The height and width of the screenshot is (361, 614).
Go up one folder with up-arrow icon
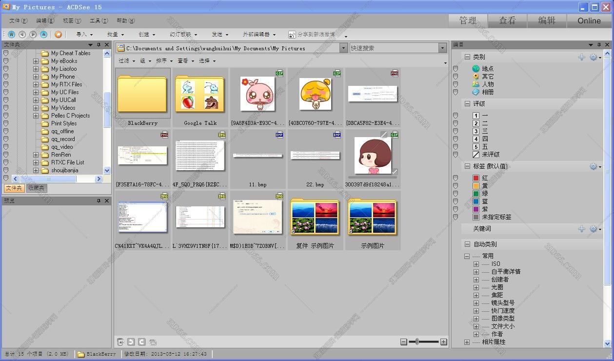[x=43, y=34]
